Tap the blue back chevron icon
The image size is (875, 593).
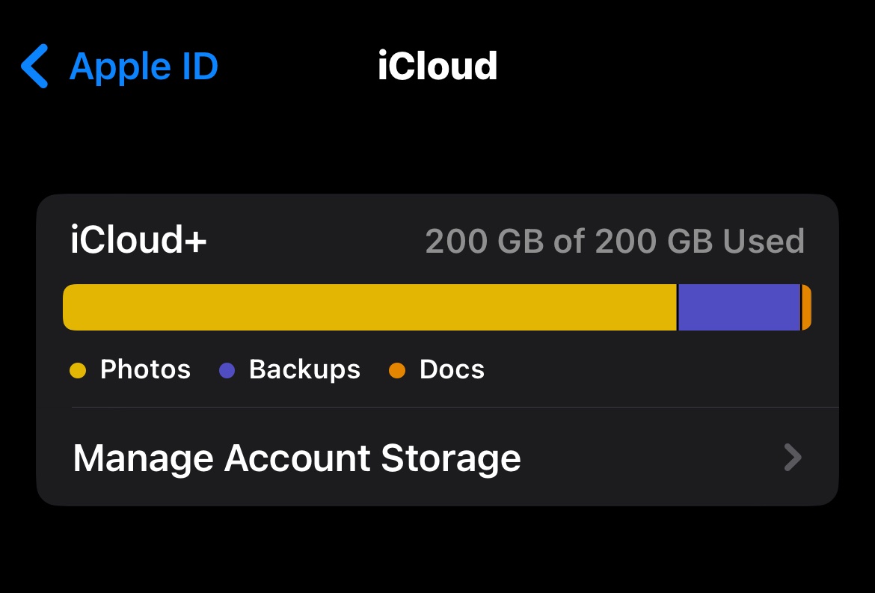(34, 66)
